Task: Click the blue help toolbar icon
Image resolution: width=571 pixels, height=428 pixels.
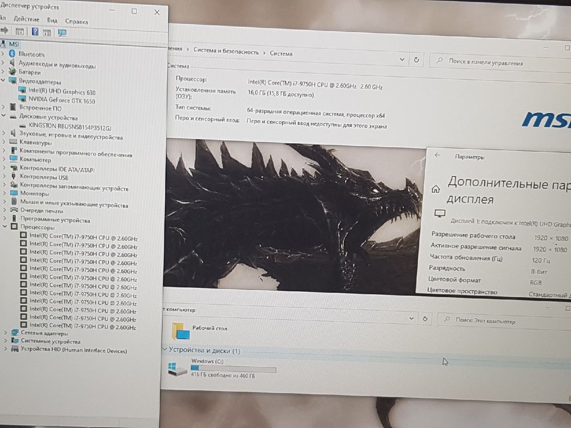Action: click(x=35, y=32)
